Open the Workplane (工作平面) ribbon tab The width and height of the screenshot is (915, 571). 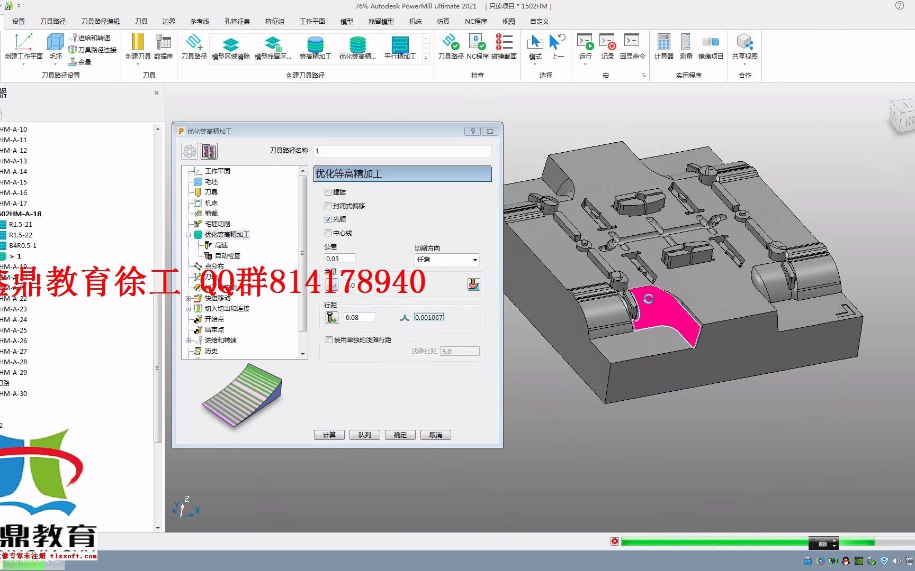(x=312, y=22)
